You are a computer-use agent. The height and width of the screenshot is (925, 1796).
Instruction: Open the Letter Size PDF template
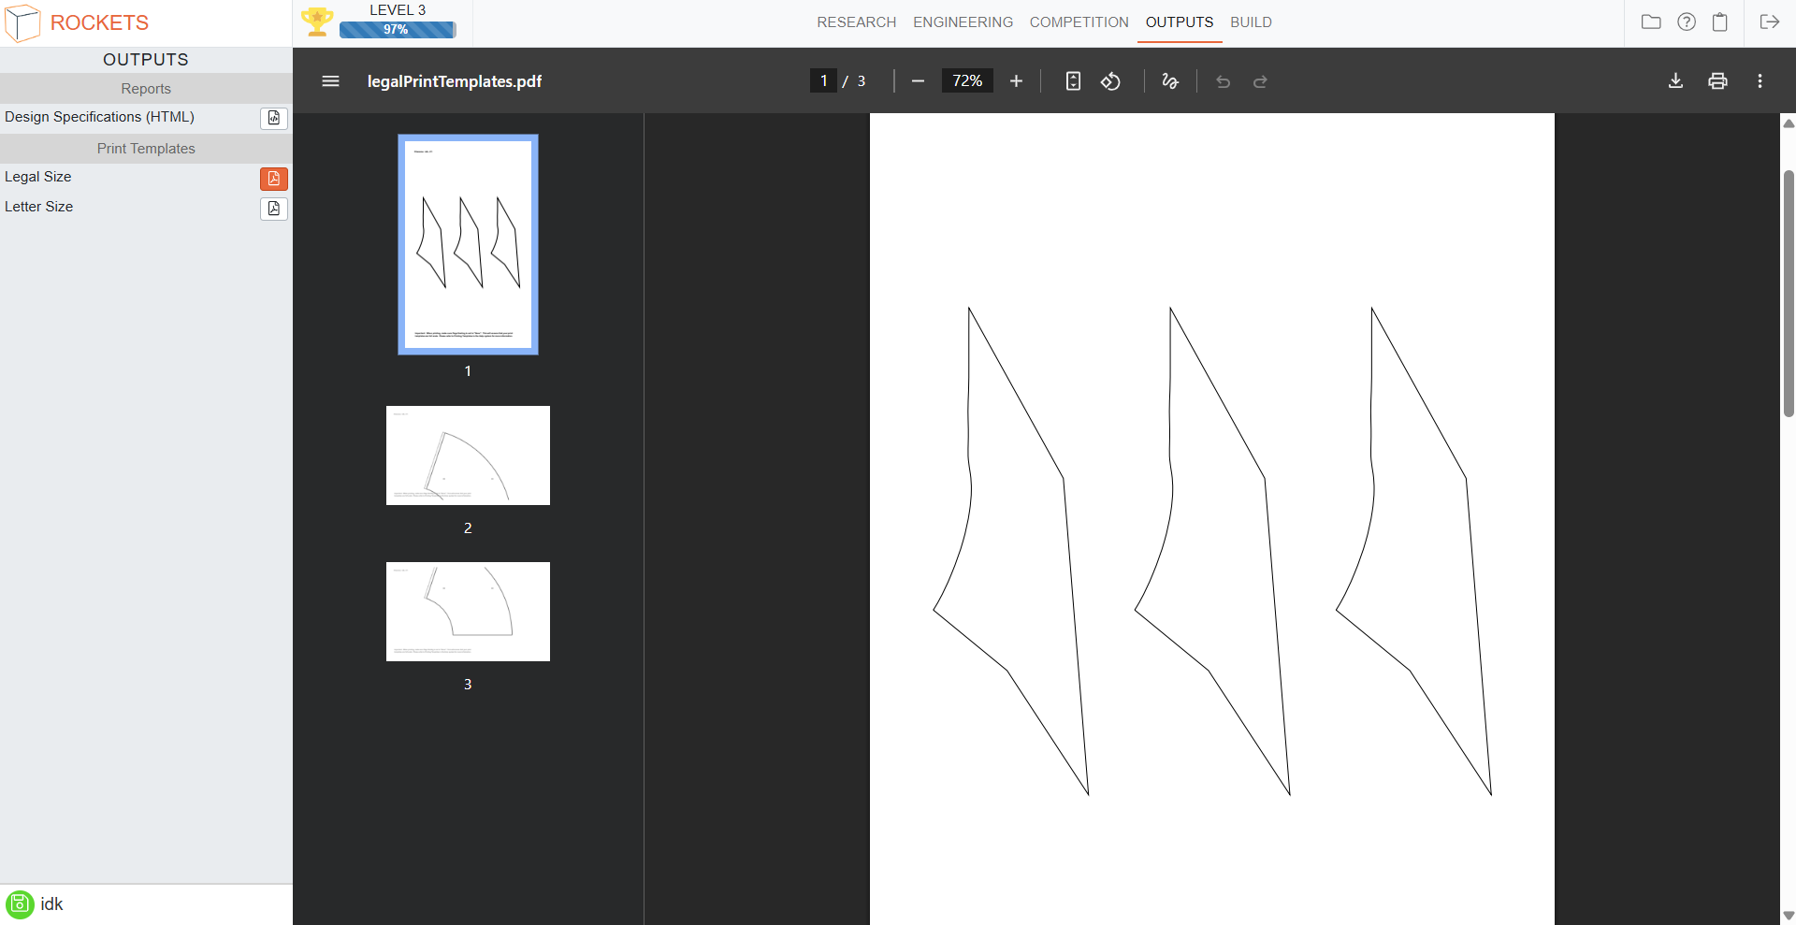273,209
